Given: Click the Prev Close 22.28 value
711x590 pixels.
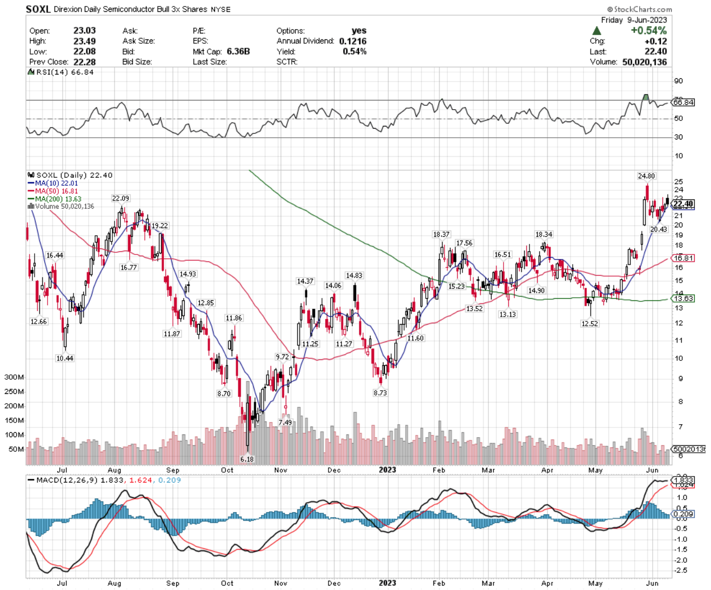Looking at the screenshot, I should 84,62.
